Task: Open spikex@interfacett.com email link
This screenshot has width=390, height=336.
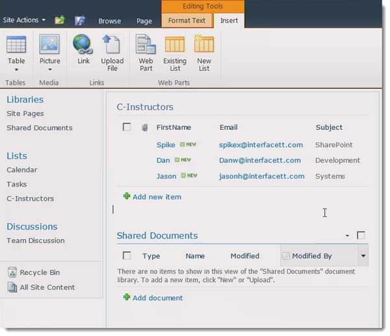Action: pos(261,145)
